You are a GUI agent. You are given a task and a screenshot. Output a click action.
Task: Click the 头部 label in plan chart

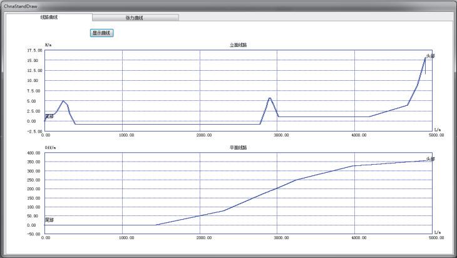430,159
